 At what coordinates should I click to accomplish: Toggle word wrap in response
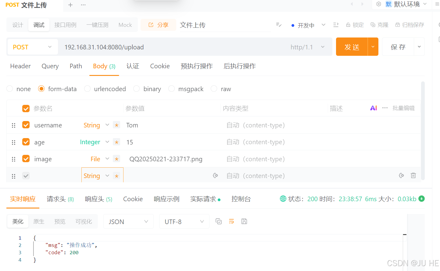[x=231, y=221]
